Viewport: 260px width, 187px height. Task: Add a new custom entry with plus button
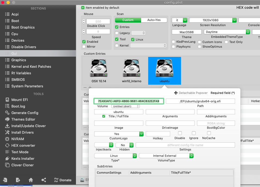point(90,87)
